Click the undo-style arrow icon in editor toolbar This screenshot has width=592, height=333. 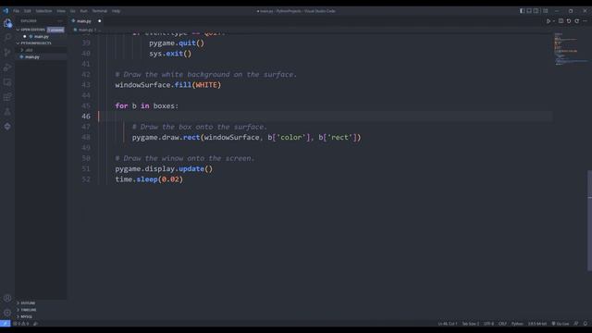coord(569,21)
